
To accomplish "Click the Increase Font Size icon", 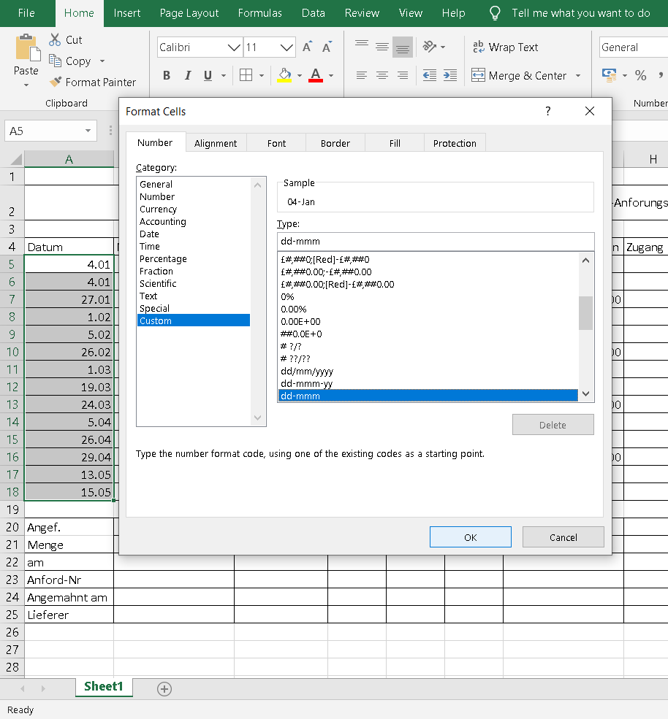I will pos(308,47).
